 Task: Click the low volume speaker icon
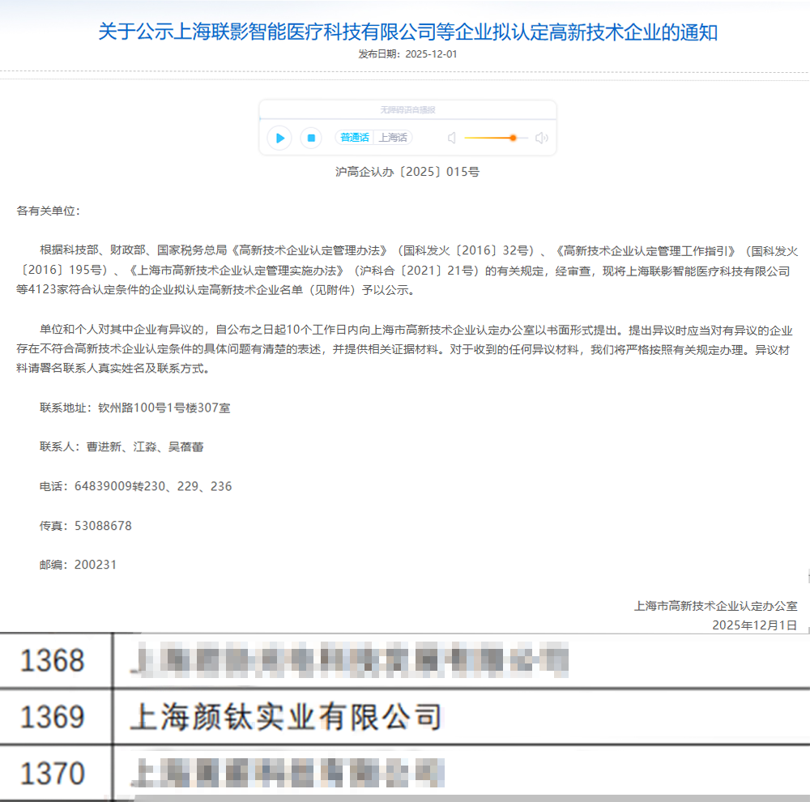pos(451,138)
